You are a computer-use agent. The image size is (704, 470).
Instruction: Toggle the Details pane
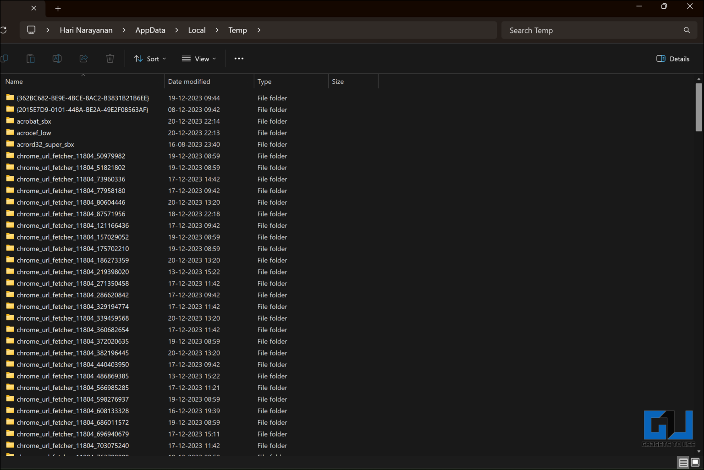673,59
